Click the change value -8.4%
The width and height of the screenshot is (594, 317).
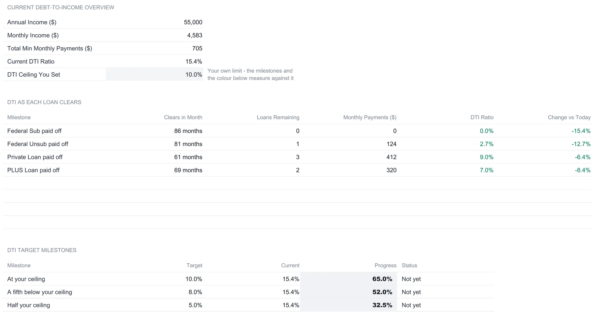point(583,170)
